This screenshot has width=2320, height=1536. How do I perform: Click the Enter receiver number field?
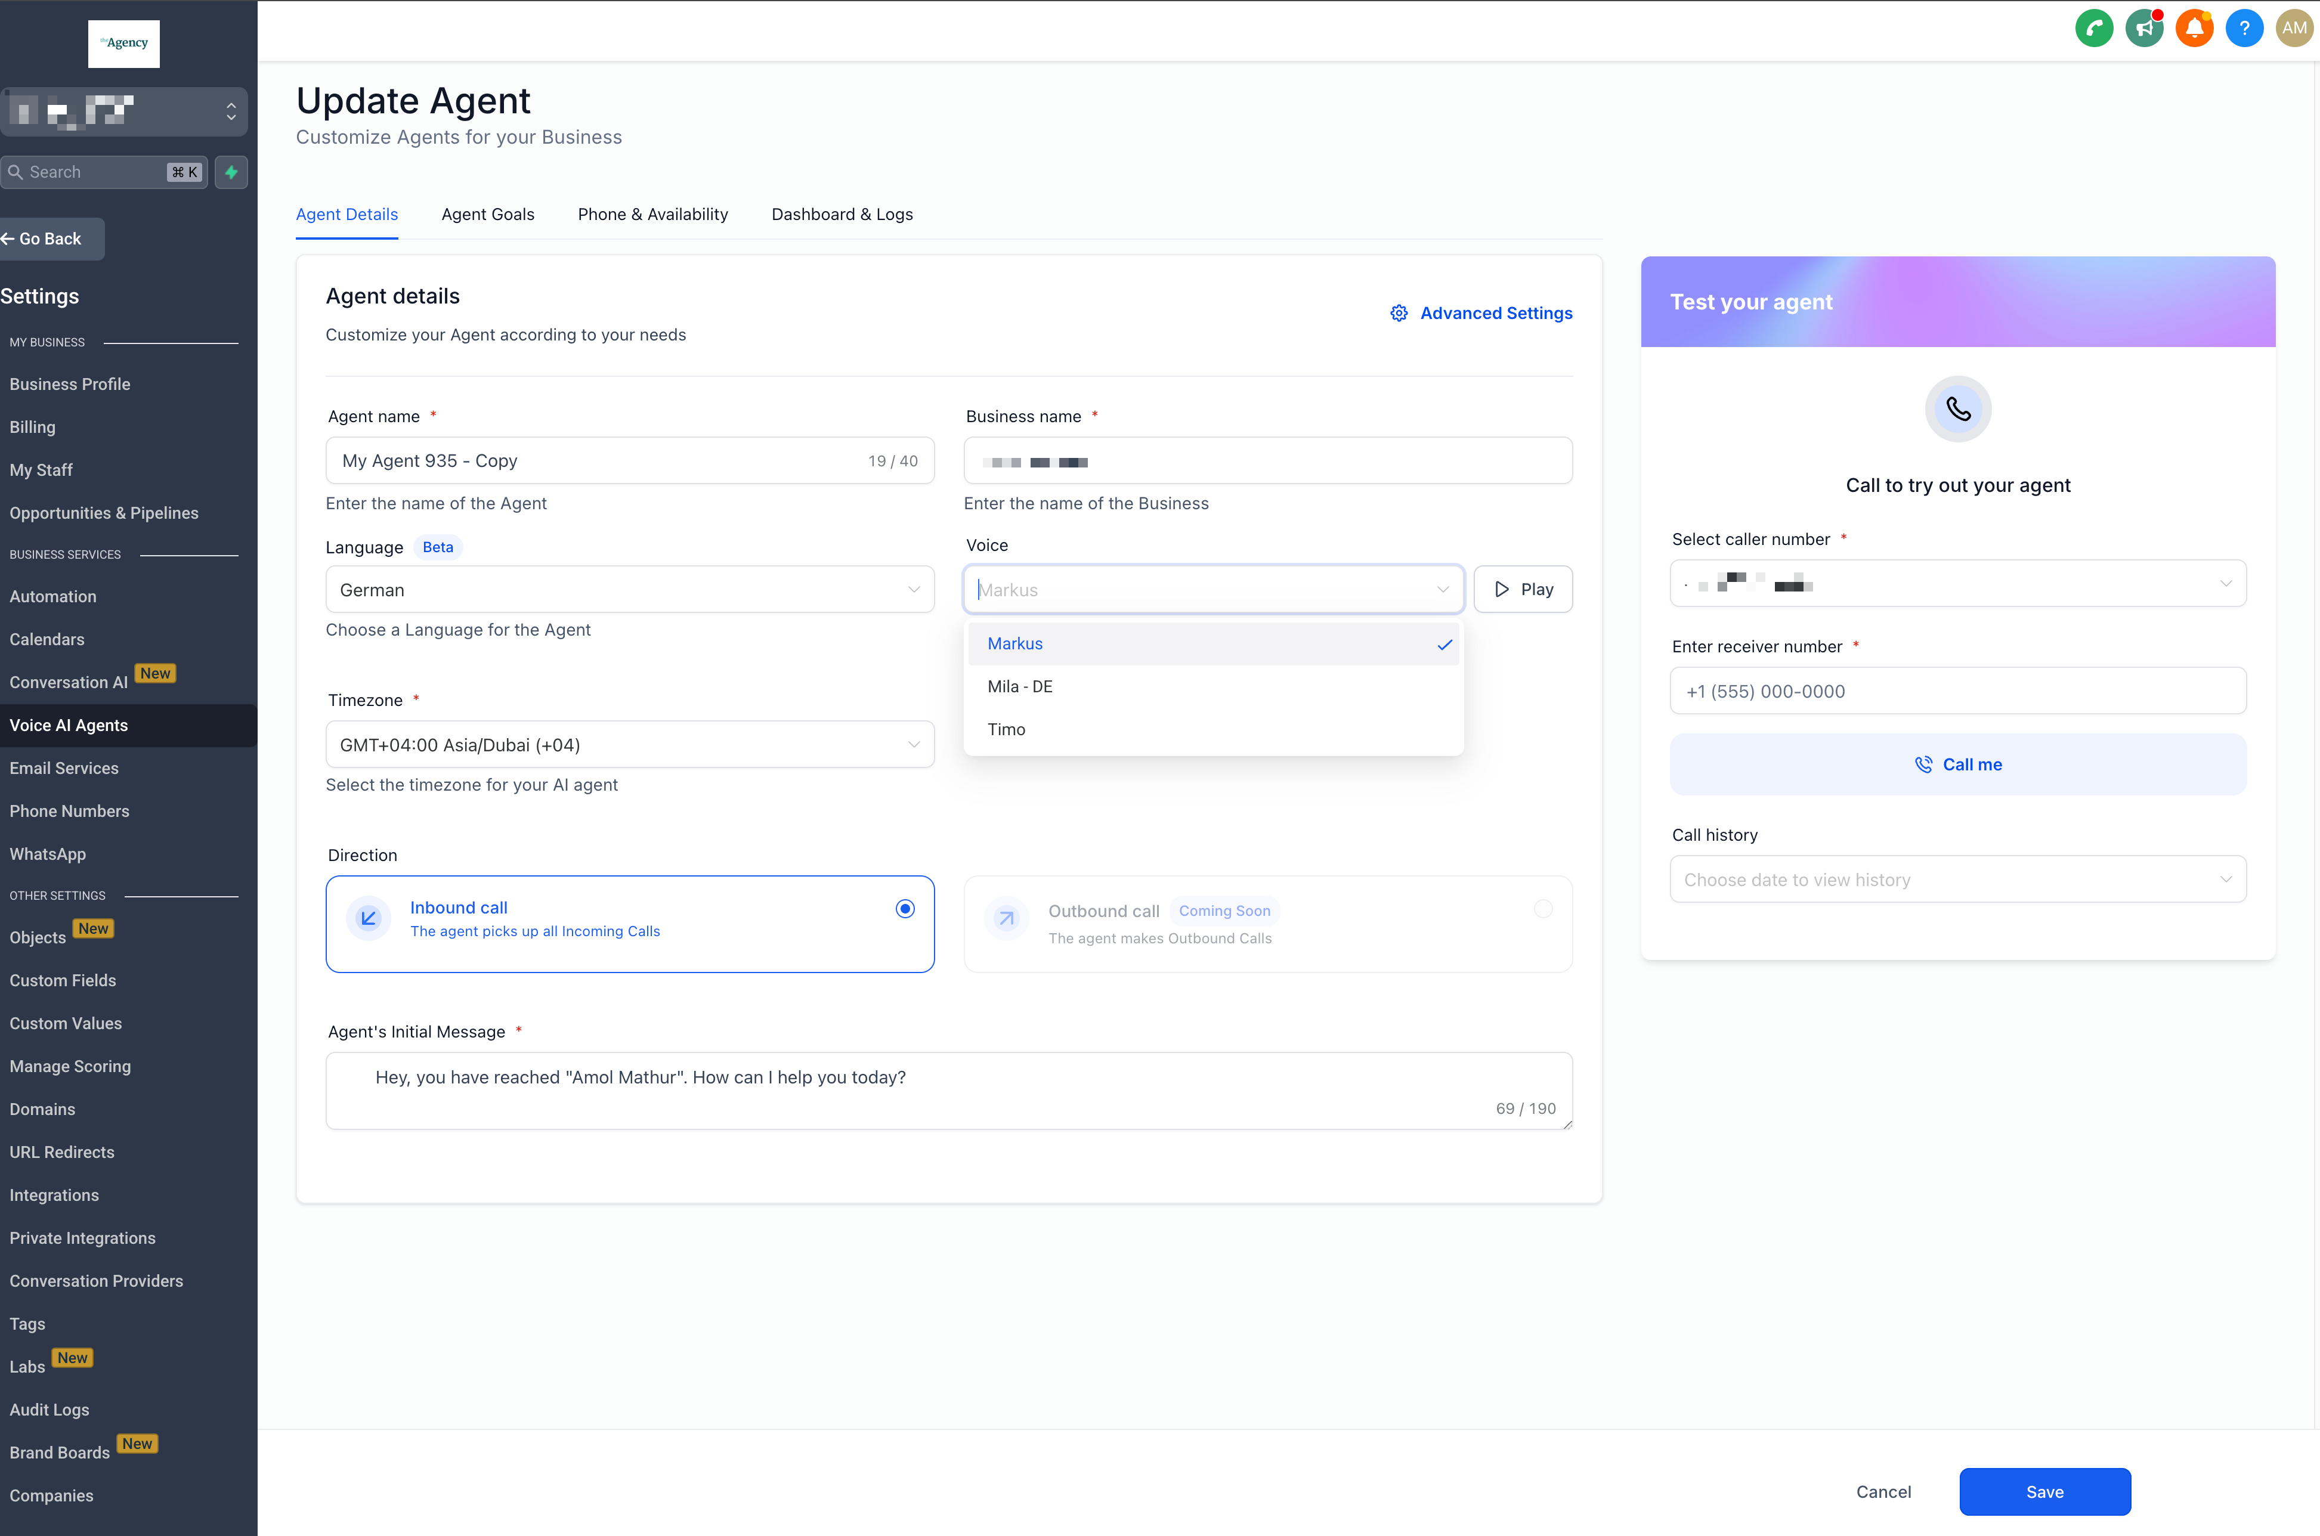[1957, 692]
